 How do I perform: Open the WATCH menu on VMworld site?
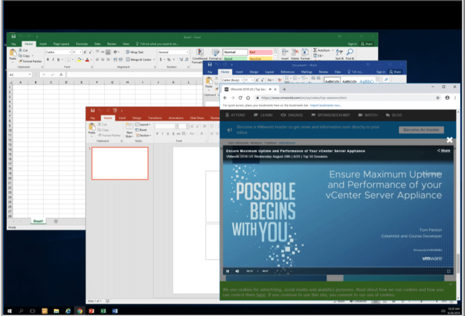click(x=368, y=115)
